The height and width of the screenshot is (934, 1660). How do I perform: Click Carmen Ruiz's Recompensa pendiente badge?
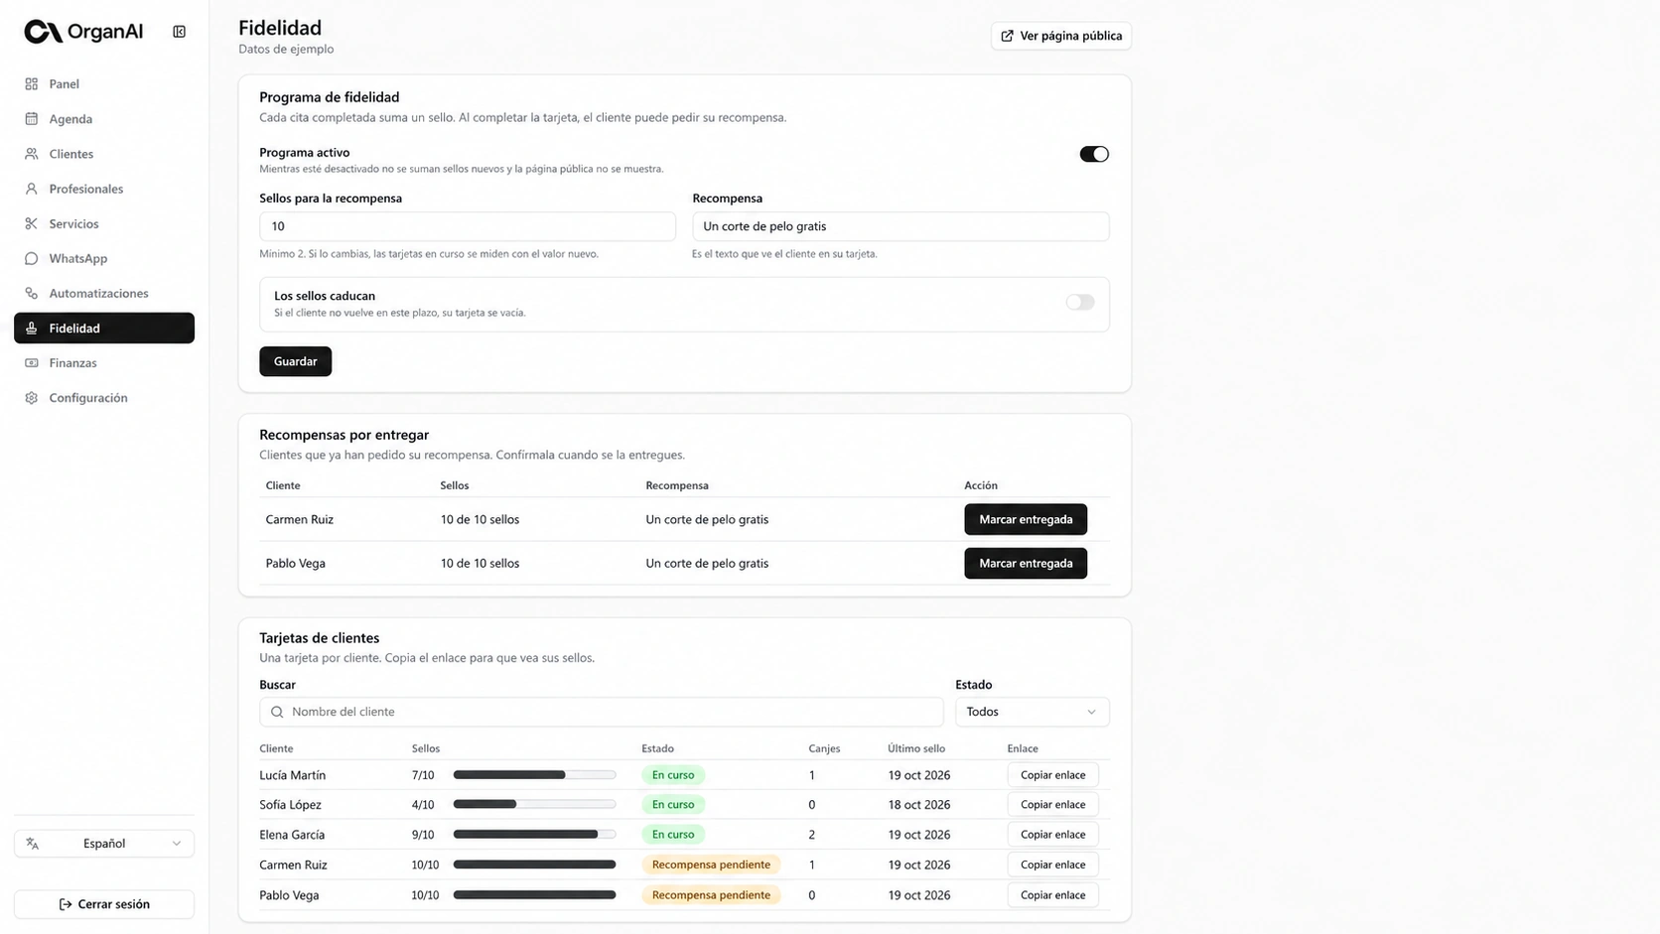pyautogui.click(x=711, y=865)
